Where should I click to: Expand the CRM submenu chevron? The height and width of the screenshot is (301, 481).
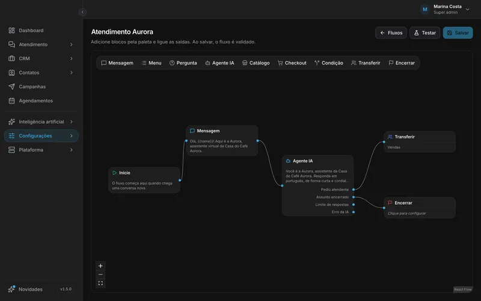click(71, 58)
